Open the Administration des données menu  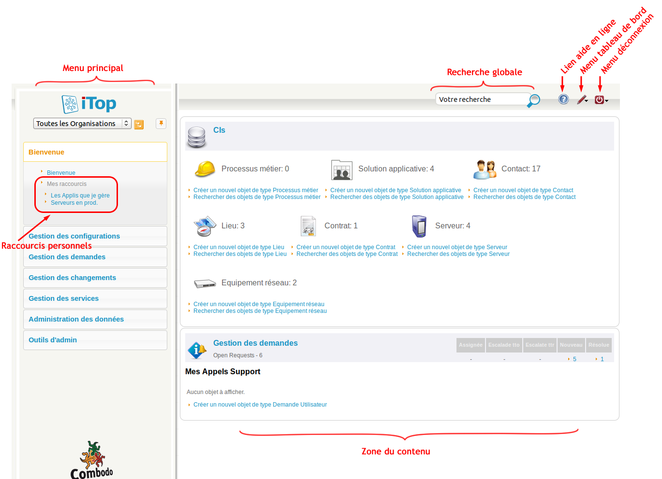tap(76, 319)
